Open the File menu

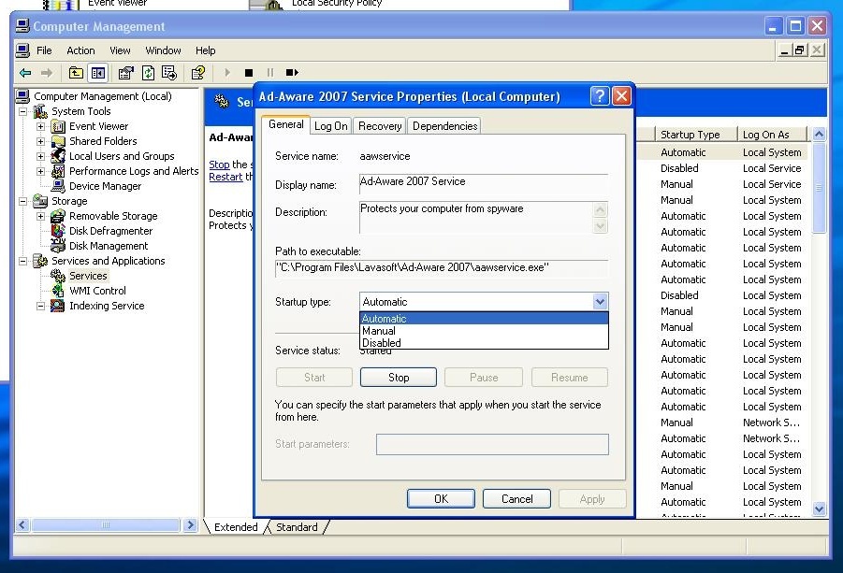point(44,50)
